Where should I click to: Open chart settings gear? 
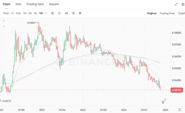pos(80,13)
